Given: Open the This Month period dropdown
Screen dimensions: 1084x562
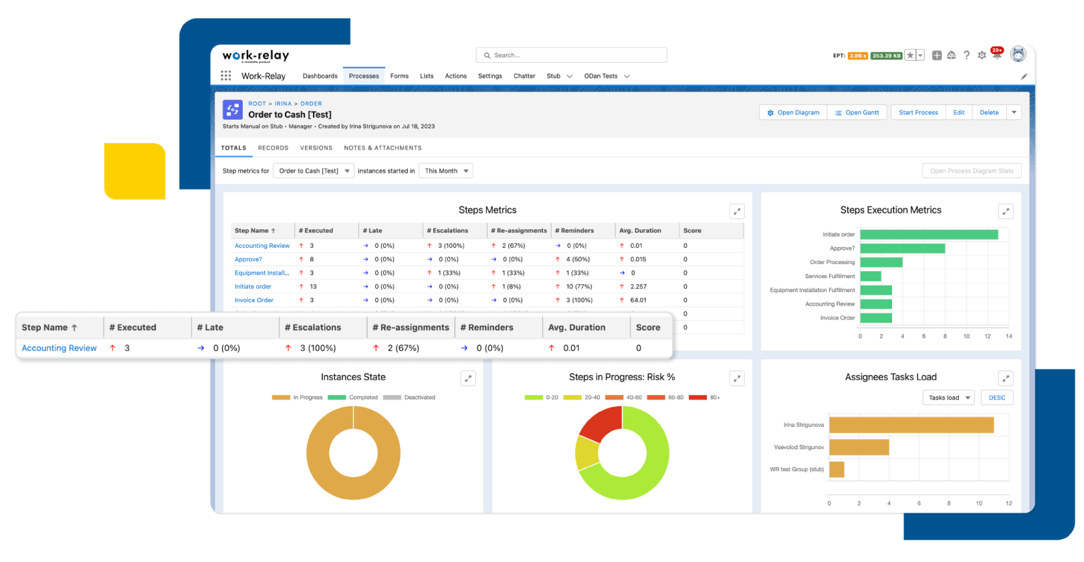Looking at the screenshot, I should click(445, 171).
